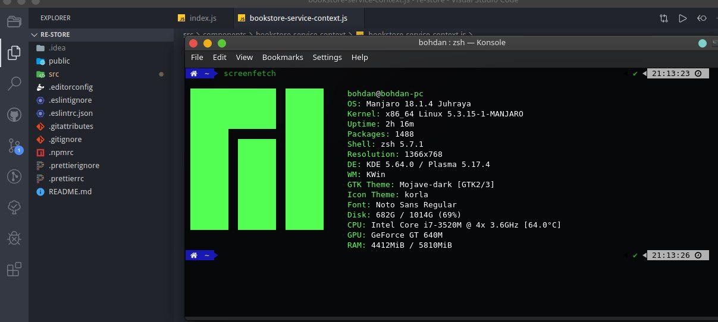
Task: Open the Extensions view in activity bar
Action: pyautogui.click(x=14, y=269)
